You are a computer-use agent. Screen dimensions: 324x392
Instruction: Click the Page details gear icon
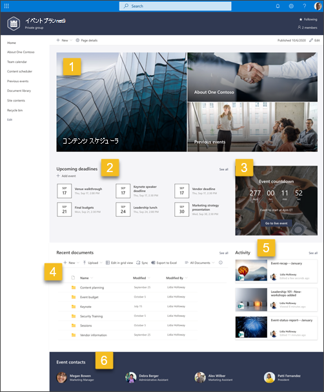77,40
